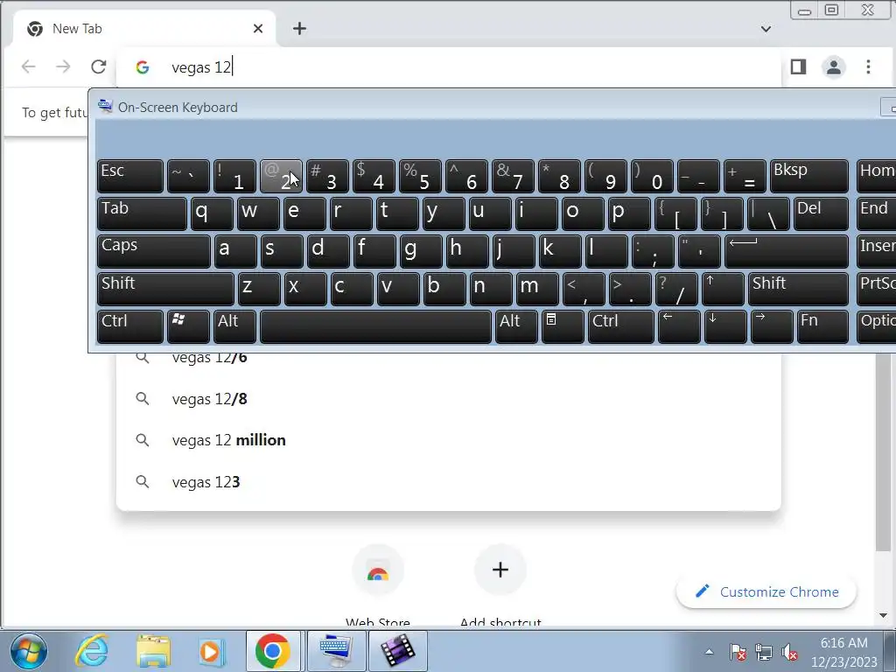This screenshot has width=896, height=672.
Task: Open network tray icon
Action: click(763, 652)
